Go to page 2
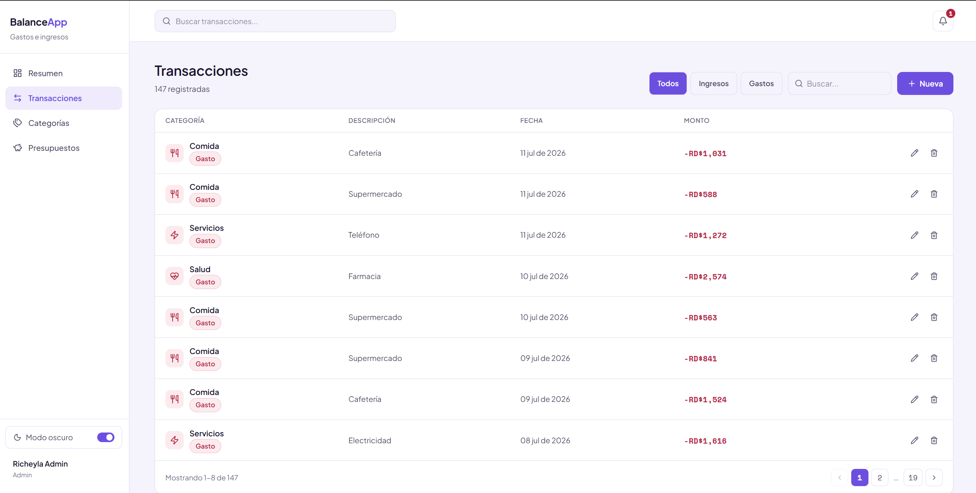 point(880,478)
